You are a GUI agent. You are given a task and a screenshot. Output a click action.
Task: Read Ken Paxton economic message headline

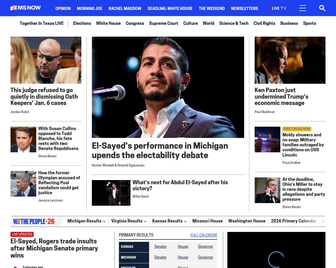[x=281, y=97]
